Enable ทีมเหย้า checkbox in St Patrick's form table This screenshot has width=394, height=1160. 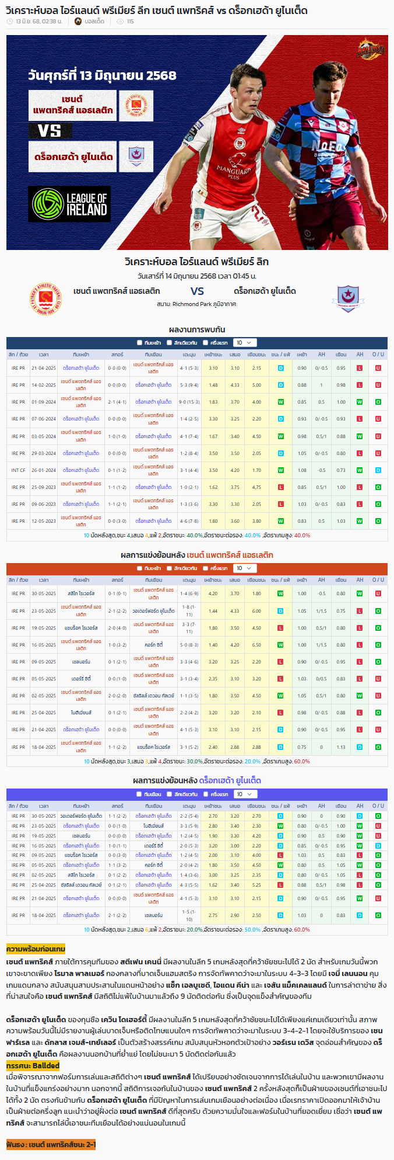[139, 568]
